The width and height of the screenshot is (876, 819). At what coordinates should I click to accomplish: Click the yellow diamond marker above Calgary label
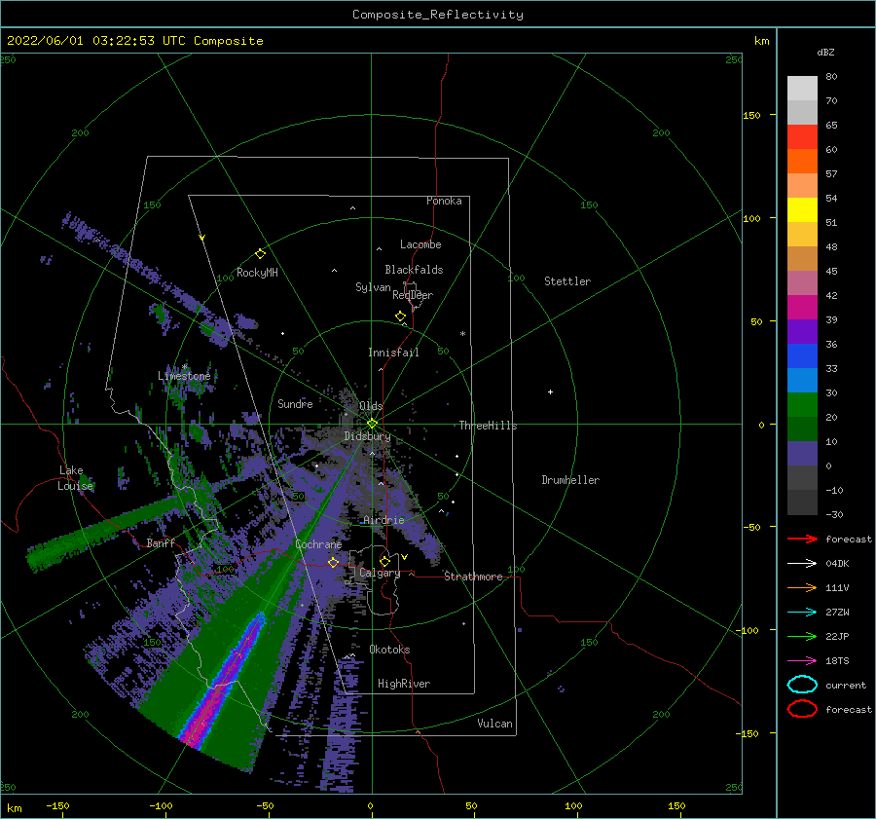(x=384, y=561)
